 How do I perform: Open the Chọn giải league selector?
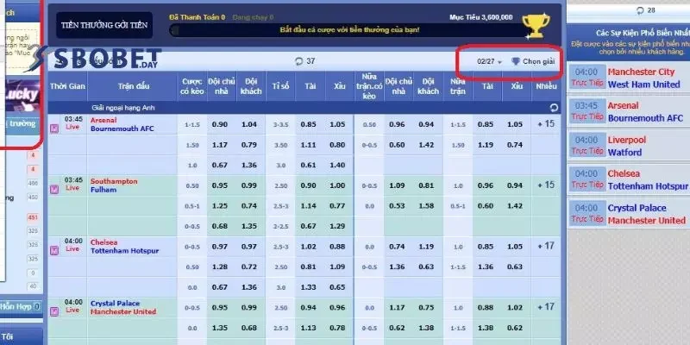[533, 62]
